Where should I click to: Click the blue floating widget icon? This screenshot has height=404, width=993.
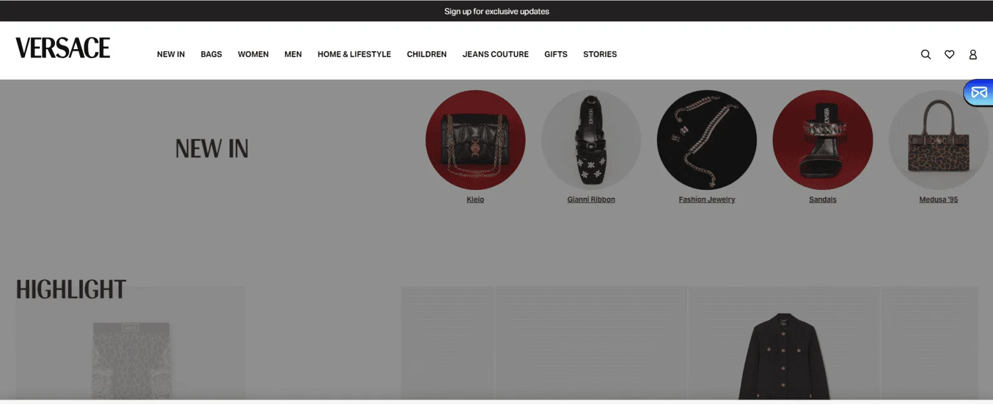coord(979,92)
